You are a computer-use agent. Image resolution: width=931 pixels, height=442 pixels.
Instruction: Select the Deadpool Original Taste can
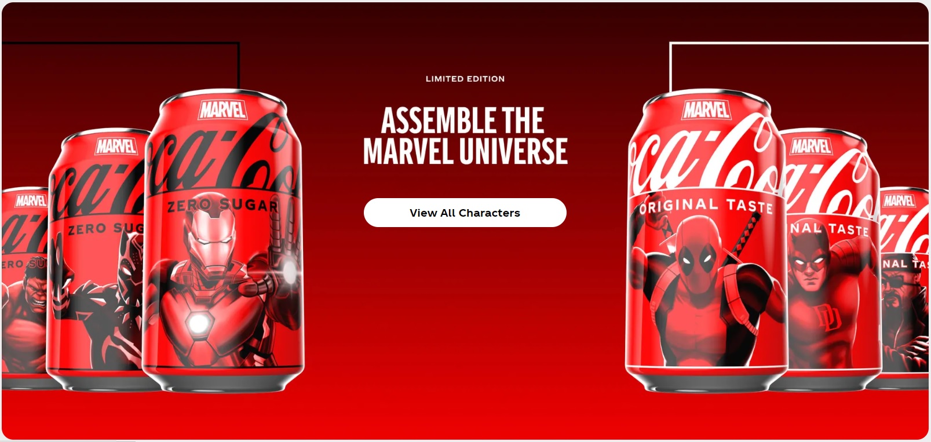point(706,240)
